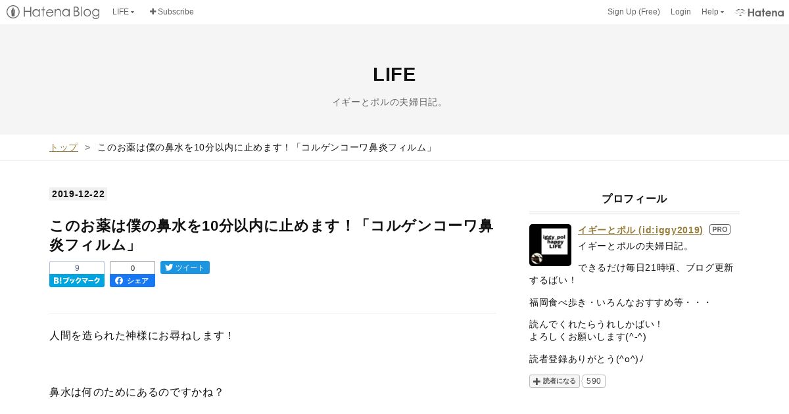Open the iggy_pol profile avatar image
The width and height of the screenshot is (789, 414).
[550, 245]
